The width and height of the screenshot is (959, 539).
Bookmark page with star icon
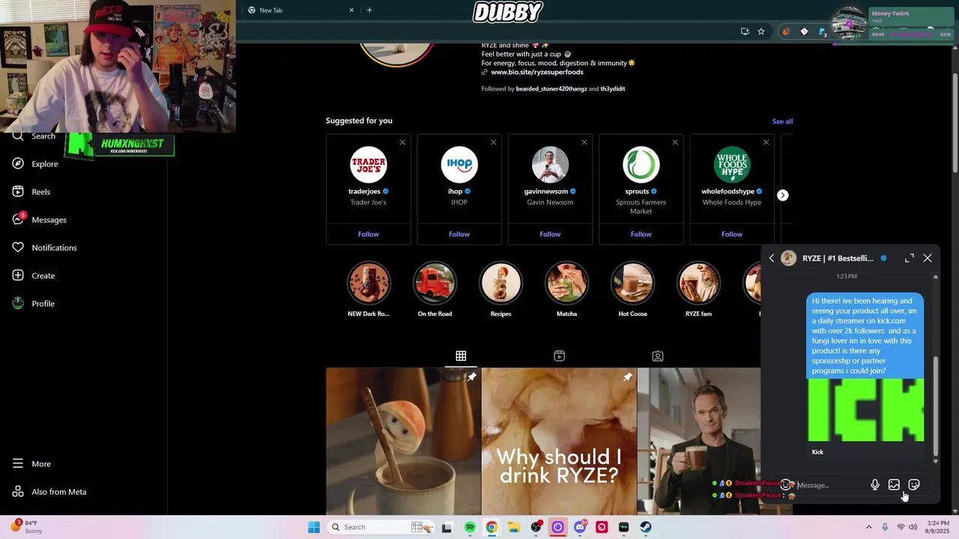coord(761,31)
